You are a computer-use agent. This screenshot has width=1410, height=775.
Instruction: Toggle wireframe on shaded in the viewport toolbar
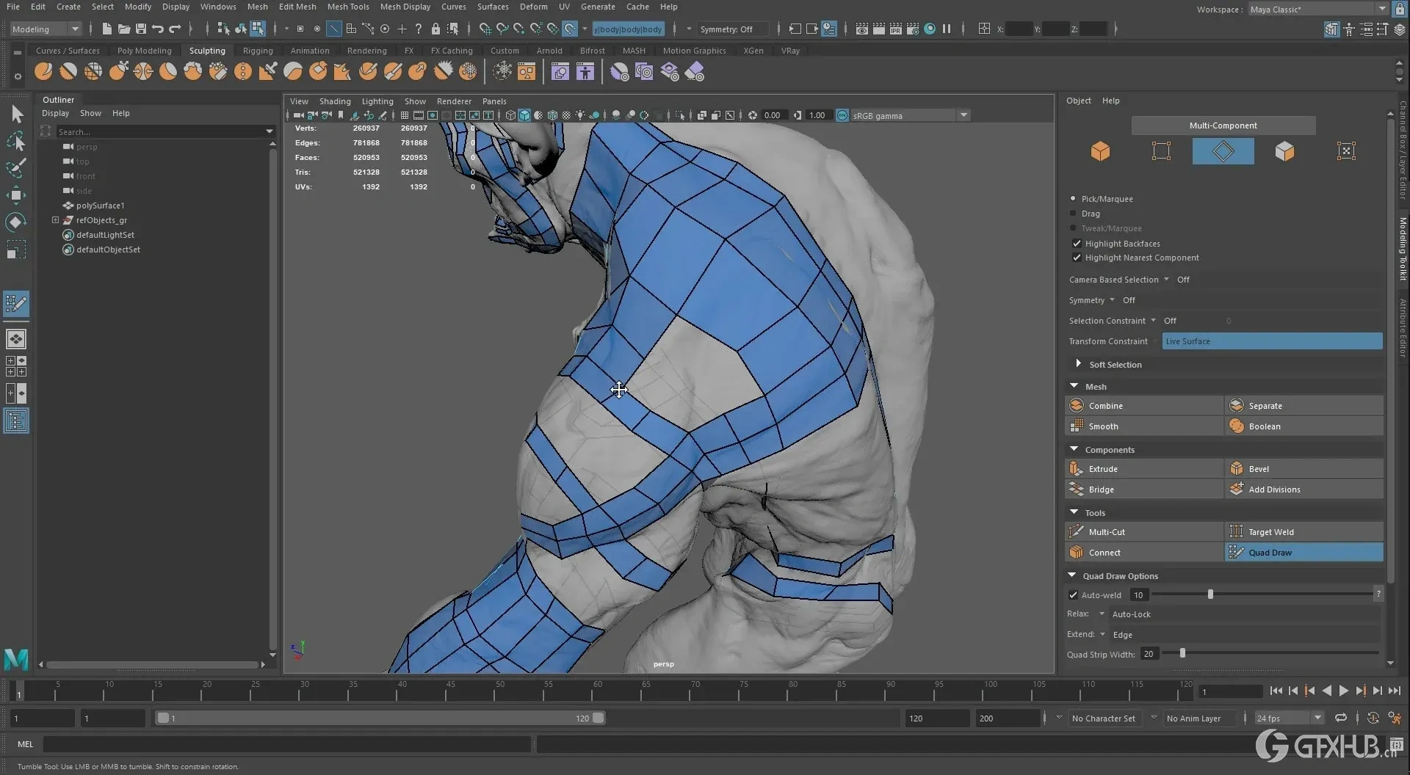tap(552, 115)
